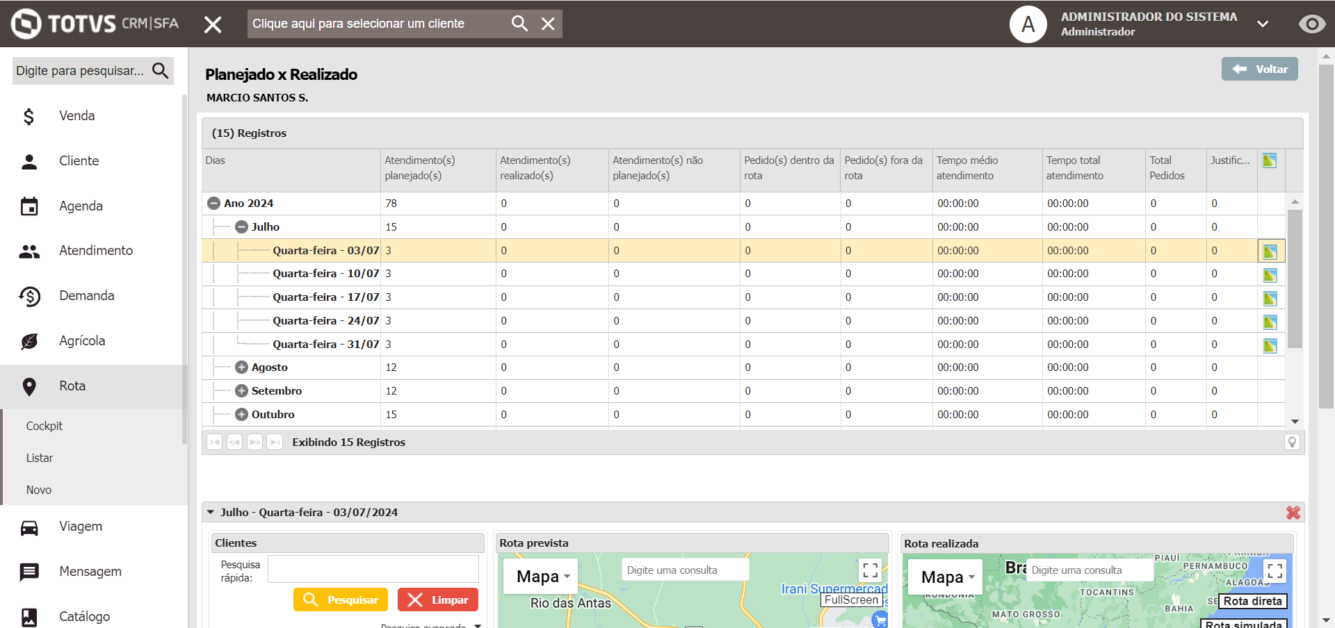Screen dimensions: 1335x628
Task: Open the Demanda sidebar icon
Action: coord(29,297)
